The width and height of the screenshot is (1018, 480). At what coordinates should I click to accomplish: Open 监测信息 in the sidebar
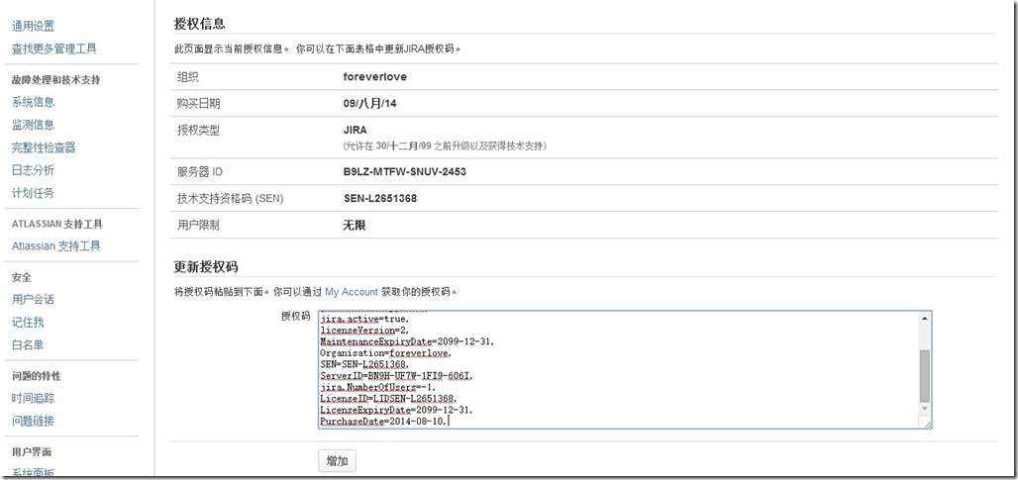[x=33, y=125]
